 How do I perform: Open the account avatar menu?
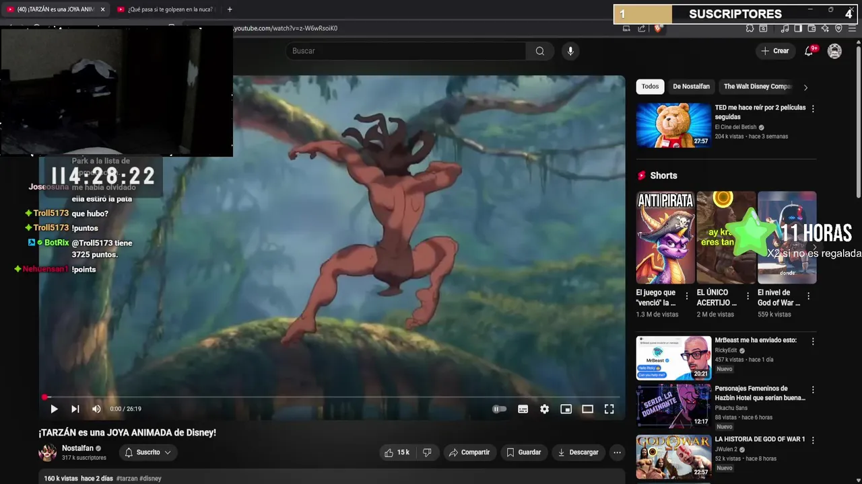[834, 51]
